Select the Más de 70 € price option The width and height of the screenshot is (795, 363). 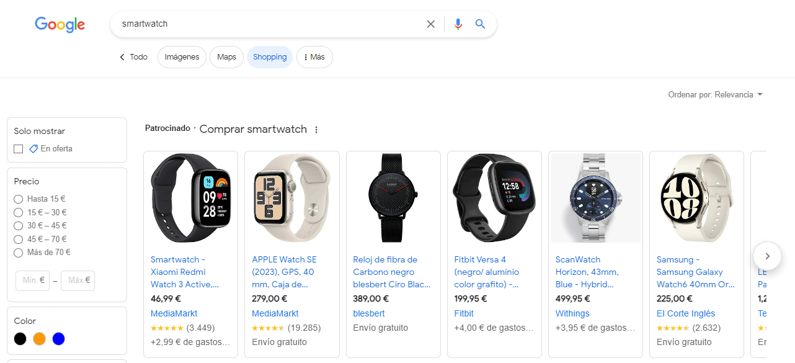[19, 253]
